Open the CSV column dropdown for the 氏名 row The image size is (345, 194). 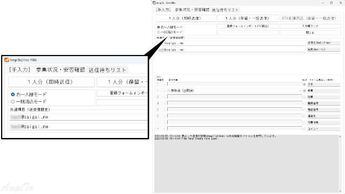(161, 84)
